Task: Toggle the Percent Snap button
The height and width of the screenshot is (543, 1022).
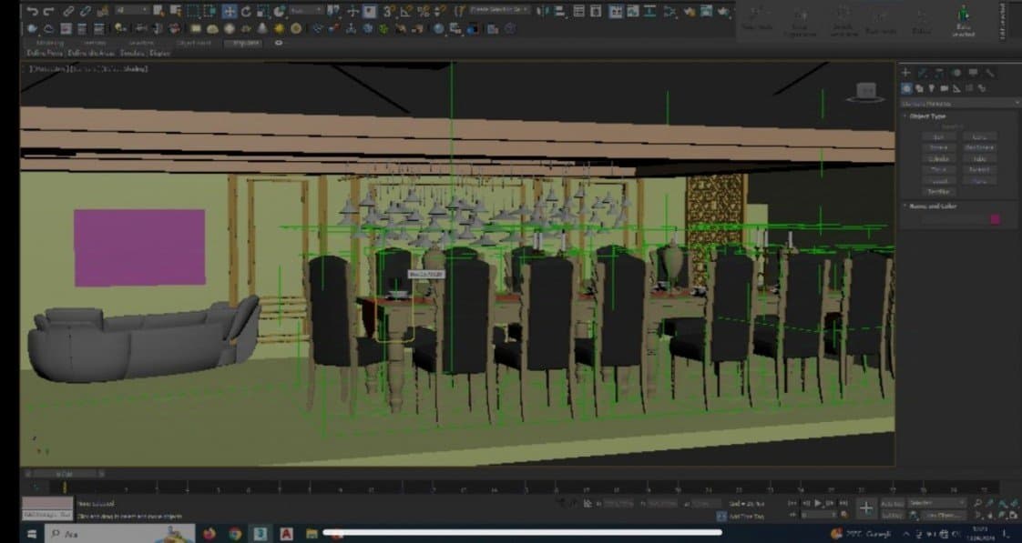Action: pyautogui.click(x=423, y=11)
